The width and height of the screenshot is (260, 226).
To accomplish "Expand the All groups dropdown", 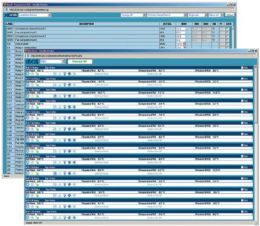I will (x=197, y=15).
